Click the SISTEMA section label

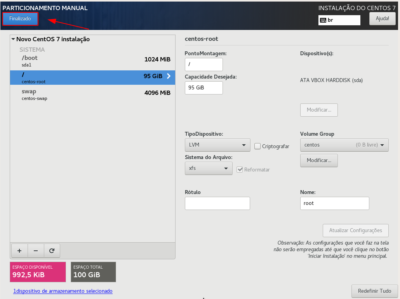pos(32,49)
